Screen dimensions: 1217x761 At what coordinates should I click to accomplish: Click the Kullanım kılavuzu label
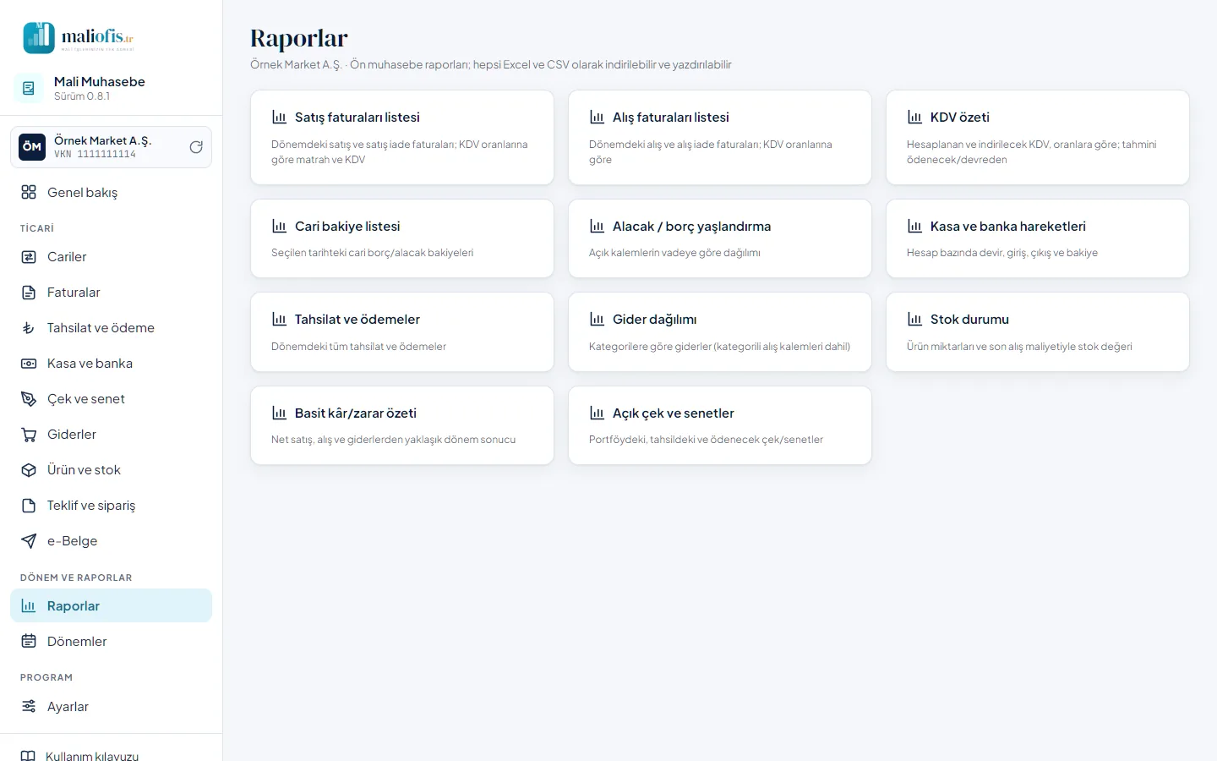[92, 756]
